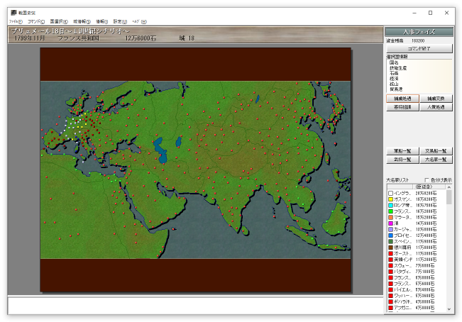
Task: Click the blue swatch next to プロイセ
Action: coord(390,235)
